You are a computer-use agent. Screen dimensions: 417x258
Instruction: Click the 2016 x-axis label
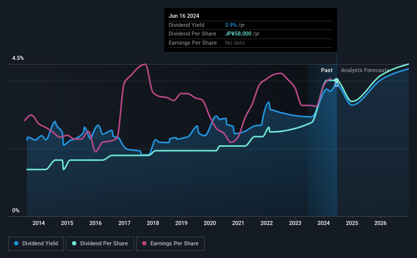click(95, 223)
